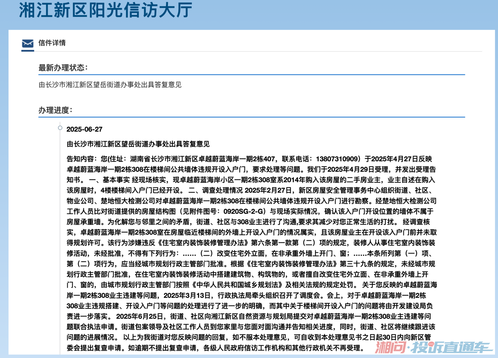Click the envelope icon beside 信件详情

pyautogui.click(x=28, y=44)
